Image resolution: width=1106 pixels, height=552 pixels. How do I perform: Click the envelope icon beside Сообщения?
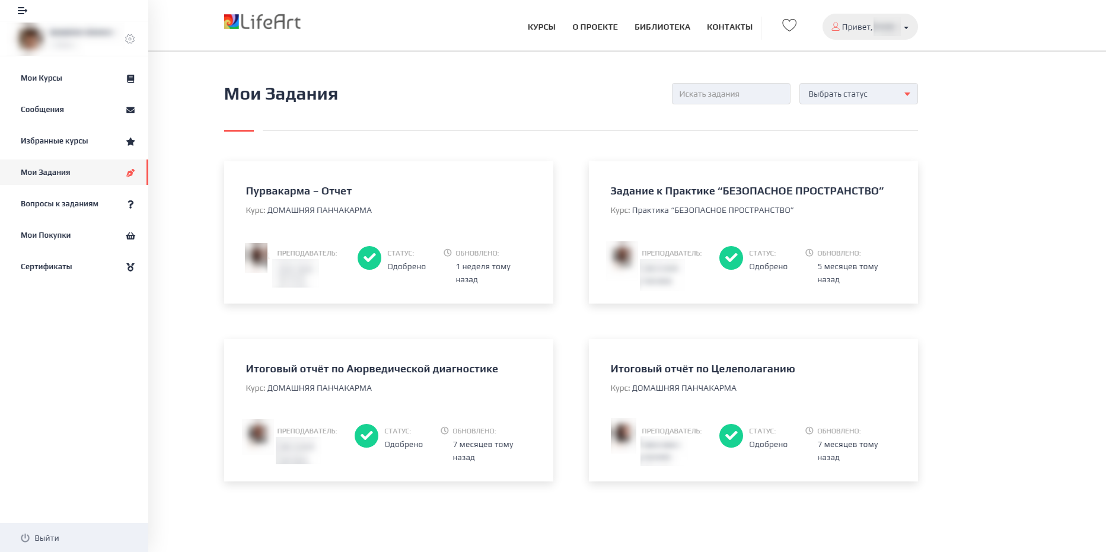tap(130, 110)
